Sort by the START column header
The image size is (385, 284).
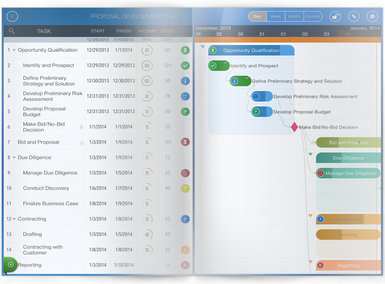click(x=98, y=31)
